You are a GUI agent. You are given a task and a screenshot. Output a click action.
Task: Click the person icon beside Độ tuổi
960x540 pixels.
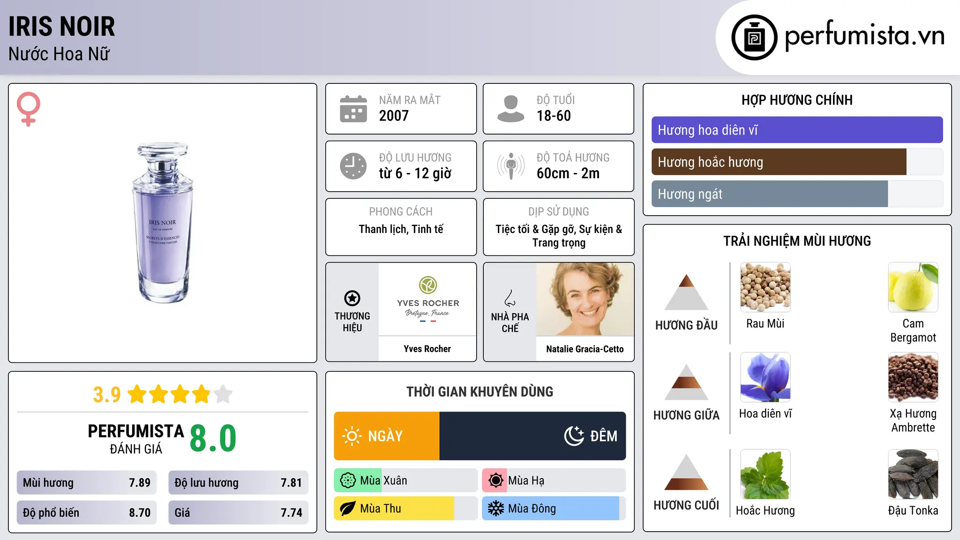(x=510, y=109)
